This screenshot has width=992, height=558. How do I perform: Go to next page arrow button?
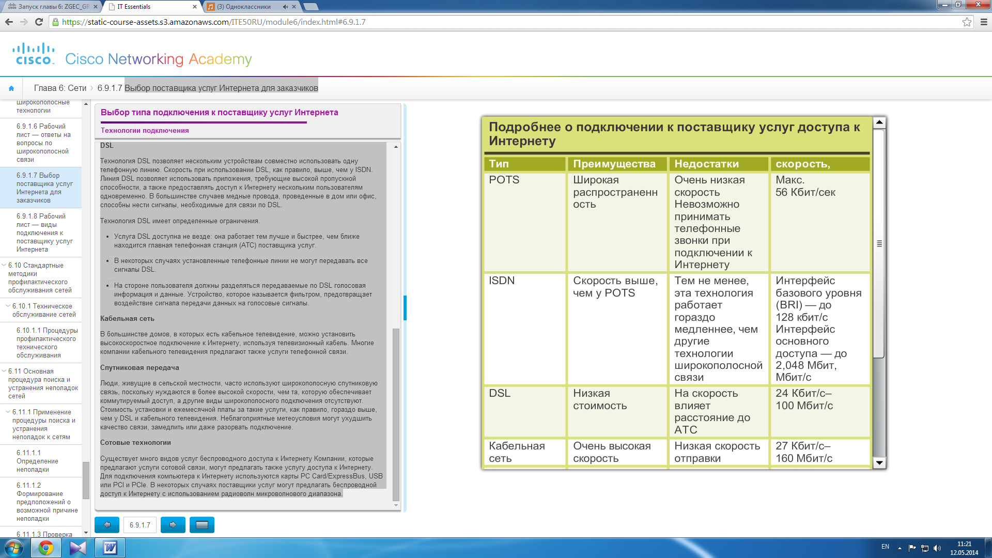pos(173,525)
